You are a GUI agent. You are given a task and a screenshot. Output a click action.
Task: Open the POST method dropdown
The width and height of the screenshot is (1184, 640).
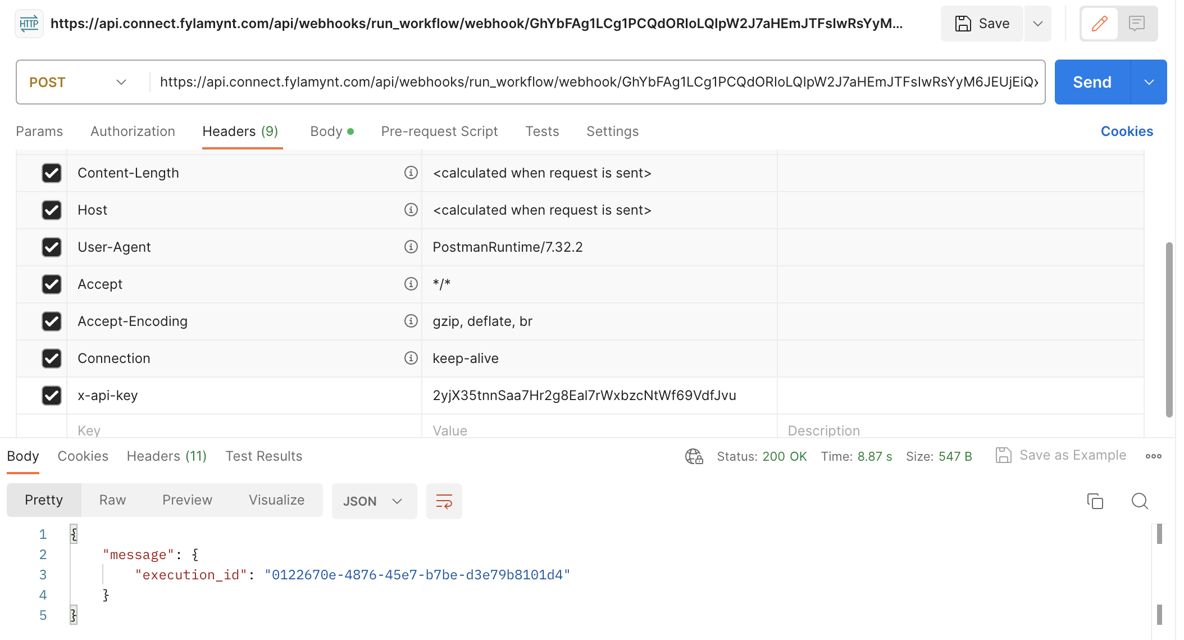(x=79, y=83)
